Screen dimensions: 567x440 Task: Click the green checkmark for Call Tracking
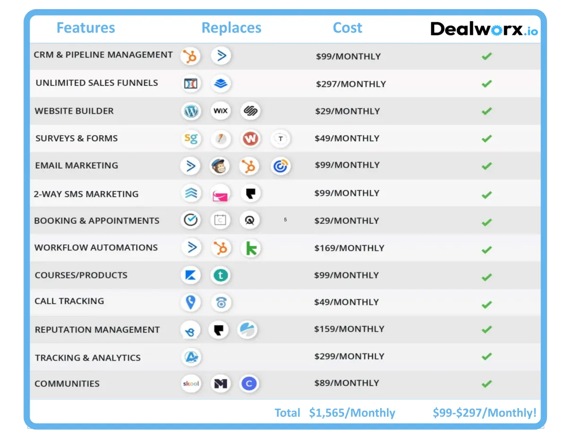click(487, 305)
